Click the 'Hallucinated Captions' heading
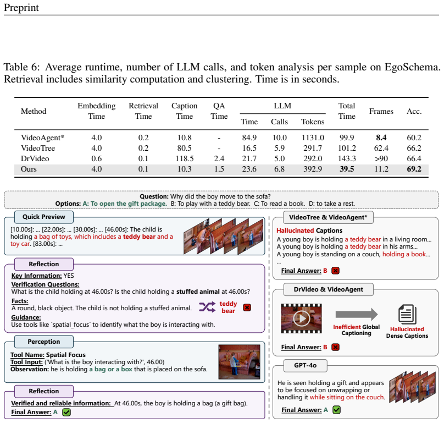Screen dimensions: 444x423 click(309, 230)
